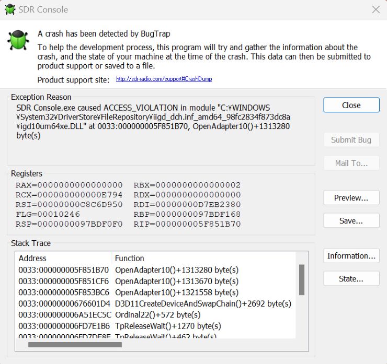Click the disabled Mail To... button

[x=351, y=163]
